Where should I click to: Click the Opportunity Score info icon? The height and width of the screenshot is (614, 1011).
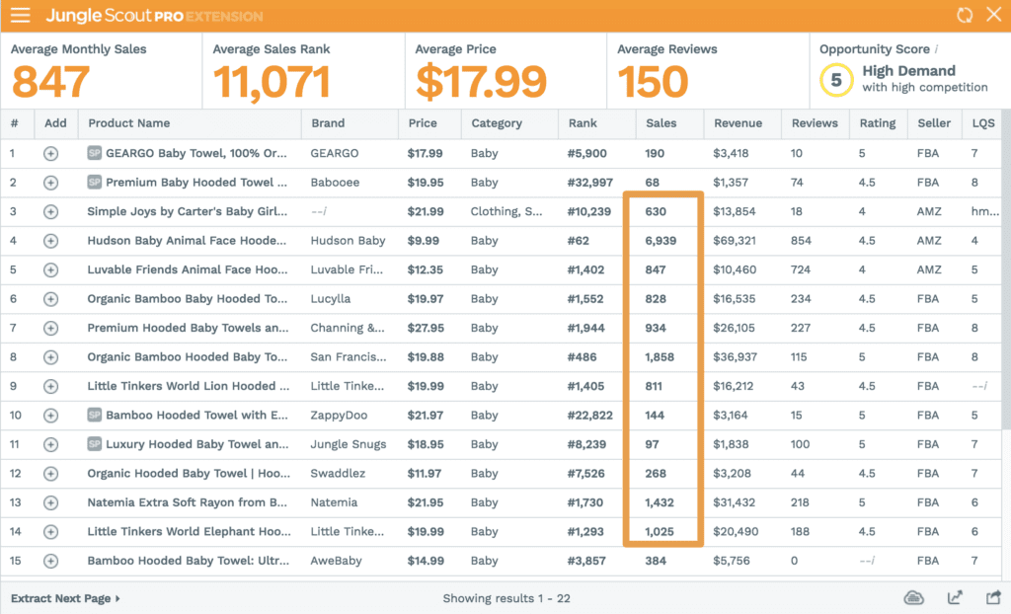936,49
